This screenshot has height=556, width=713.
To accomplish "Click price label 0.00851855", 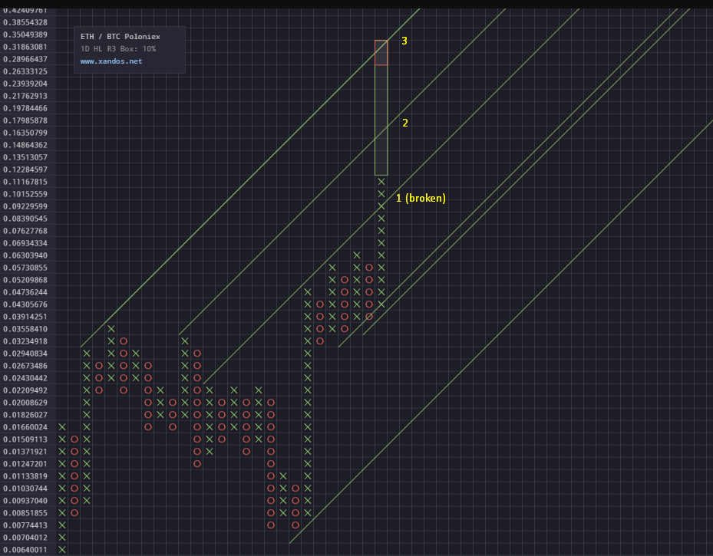I will (25, 513).
